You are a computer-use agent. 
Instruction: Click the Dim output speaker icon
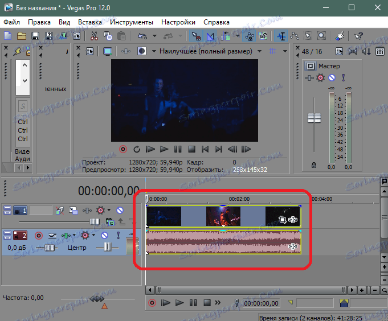[366, 51]
